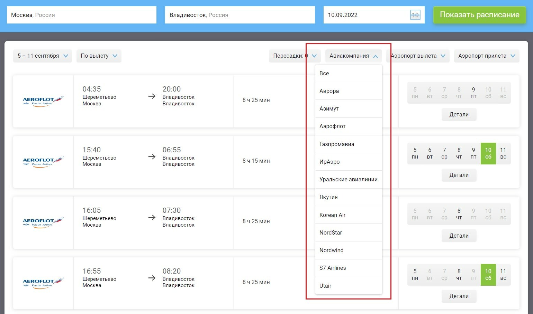The height and width of the screenshot is (314, 533).
Task: Select 'Все' in airline list
Action: [349, 73]
